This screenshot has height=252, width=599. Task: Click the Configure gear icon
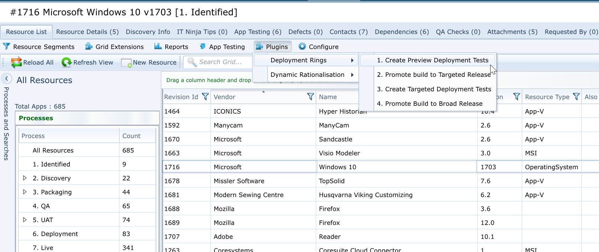tap(302, 46)
